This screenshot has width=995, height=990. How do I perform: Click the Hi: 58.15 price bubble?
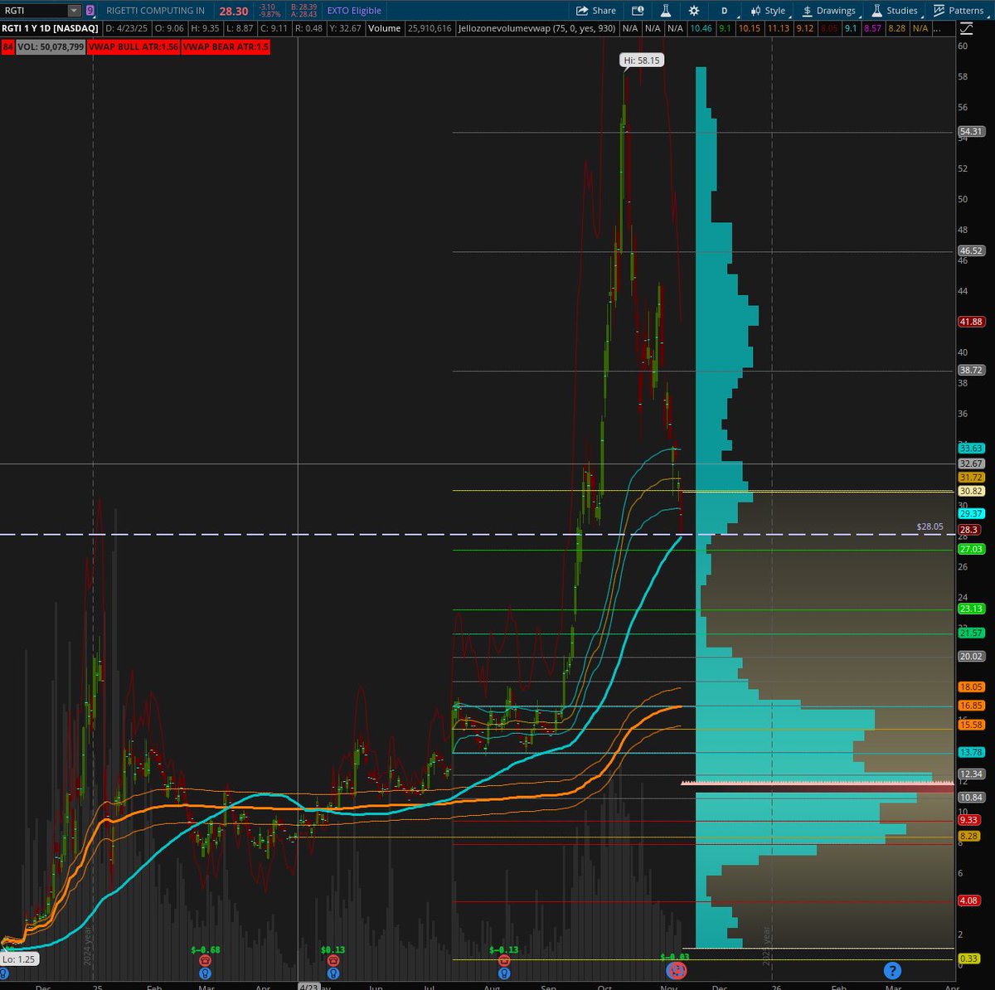[643, 61]
